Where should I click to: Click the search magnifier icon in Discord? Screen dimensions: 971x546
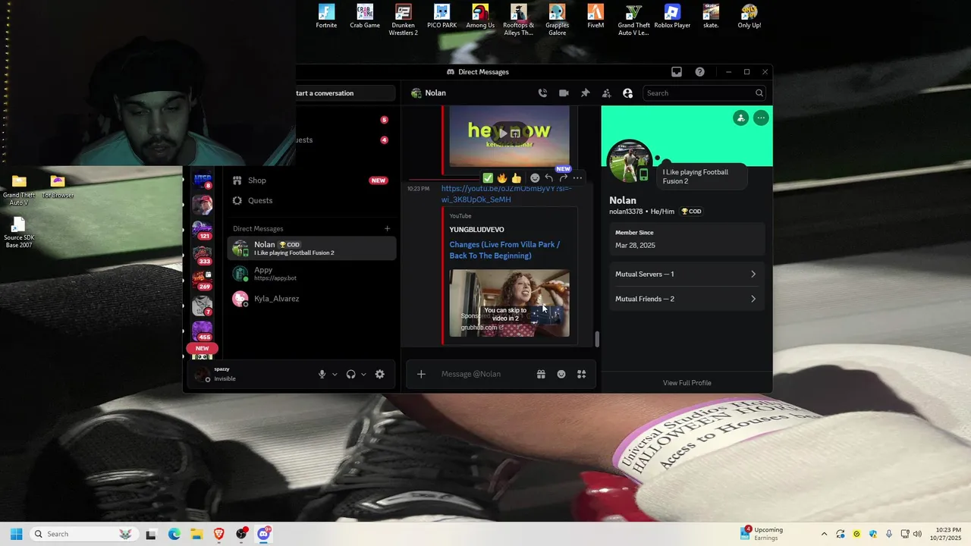point(759,93)
